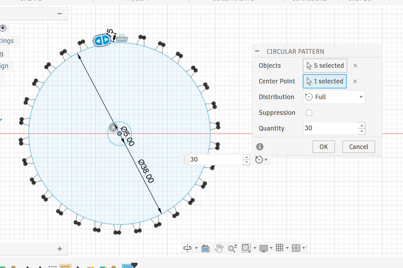
Task: Increase Quantity with the dialog up arrow
Action: pos(362,126)
